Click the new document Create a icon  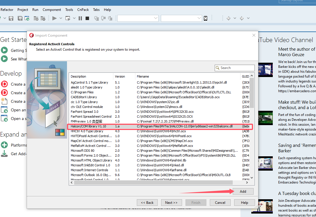tap(4, 101)
